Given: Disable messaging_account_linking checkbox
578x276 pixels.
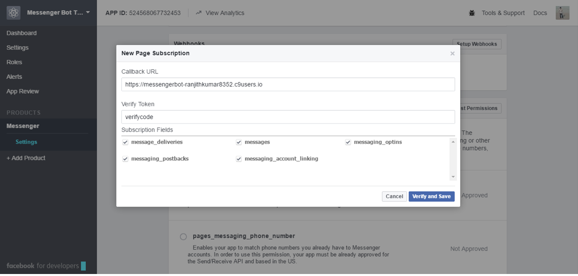Looking at the screenshot, I should coord(239,159).
